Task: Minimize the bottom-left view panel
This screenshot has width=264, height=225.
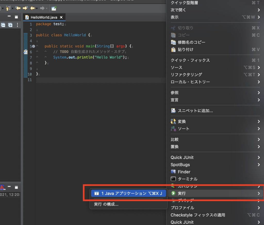Action: pyautogui.click(x=9, y=186)
